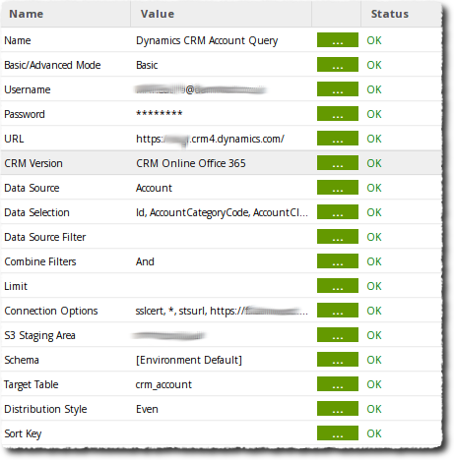Click the 'And' Combine Filters value
454x460 pixels.
tap(145, 261)
